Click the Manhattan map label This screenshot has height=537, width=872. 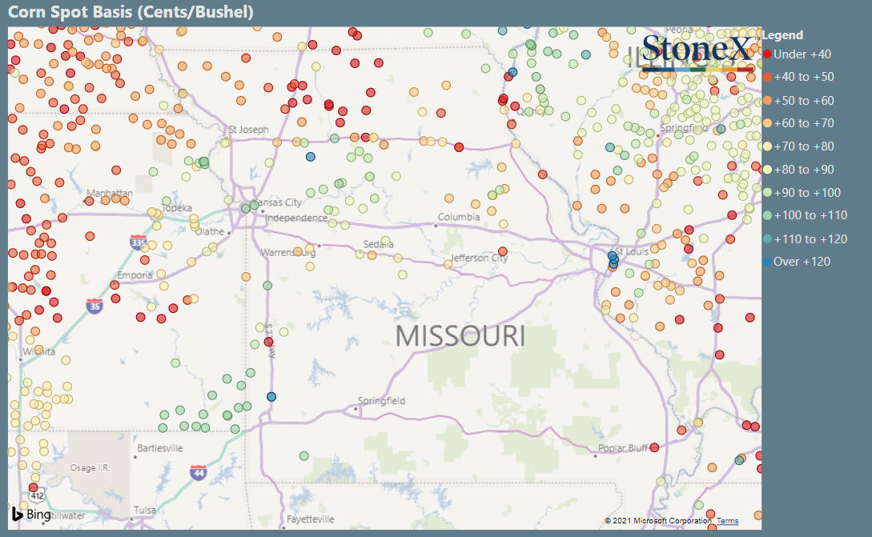(110, 193)
